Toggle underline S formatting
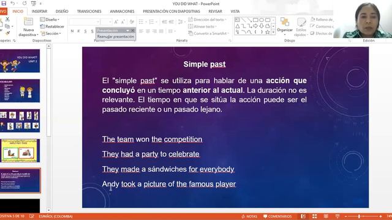Viewport: 392px width, 220px height. (x=85, y=31)
